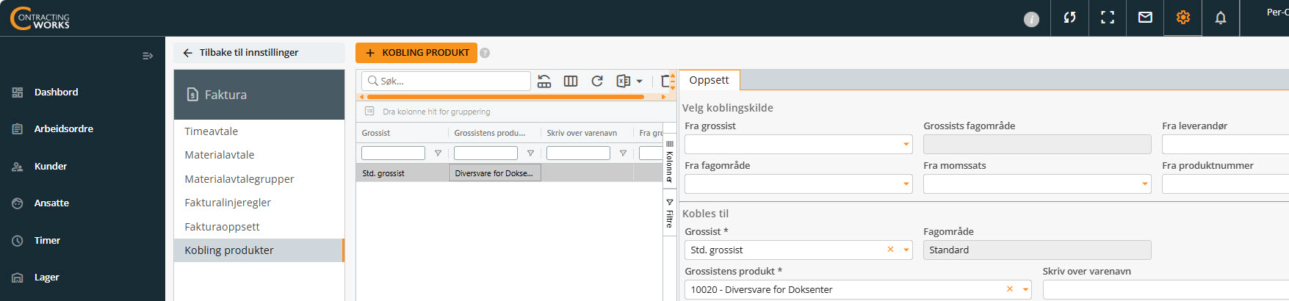Open filter icon for Skriv over varenavn column

click(623, 153)
